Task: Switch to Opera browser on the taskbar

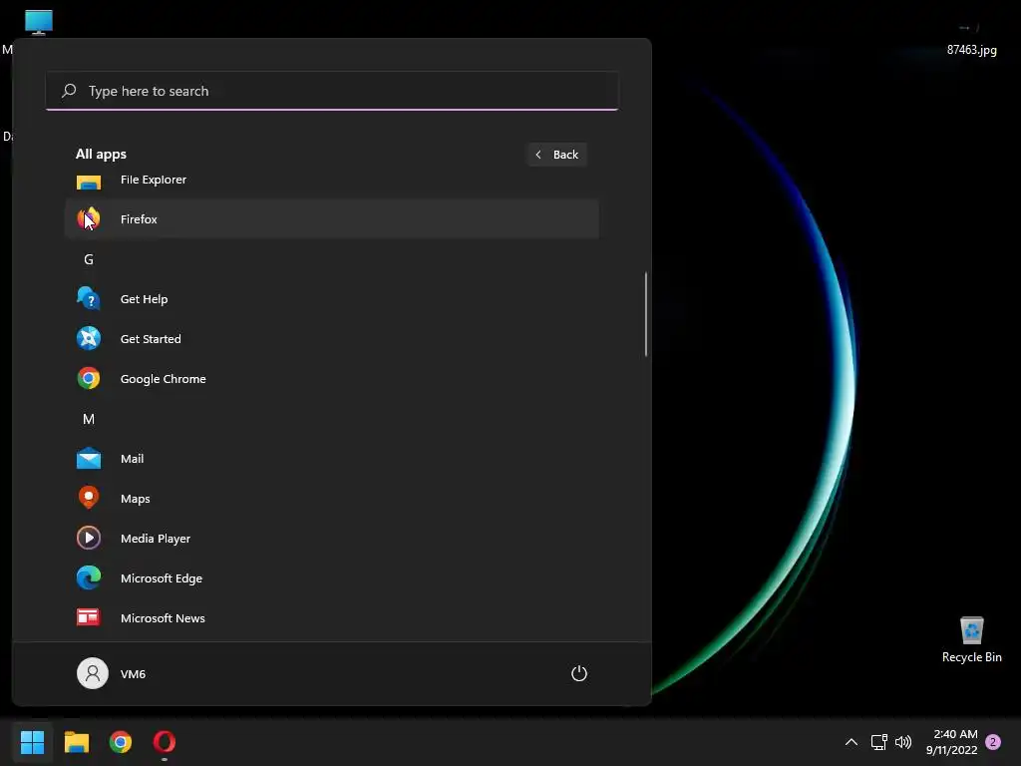Action: [x=165, y=742]
